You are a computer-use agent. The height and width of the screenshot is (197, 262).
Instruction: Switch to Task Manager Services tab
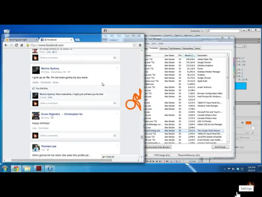pyautogui.click(x=163, y=48)
